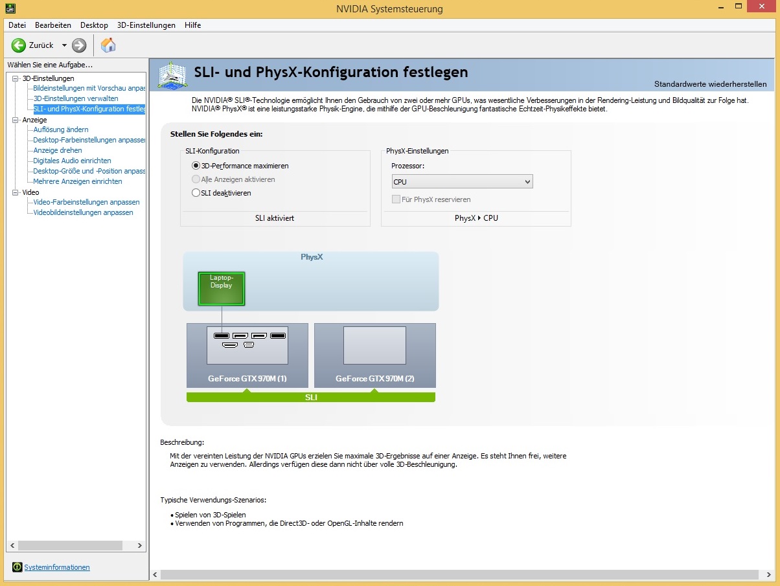Open the 3D-Einstellungen menu in the menu bar
780x586 pixels.
[146, 25]
